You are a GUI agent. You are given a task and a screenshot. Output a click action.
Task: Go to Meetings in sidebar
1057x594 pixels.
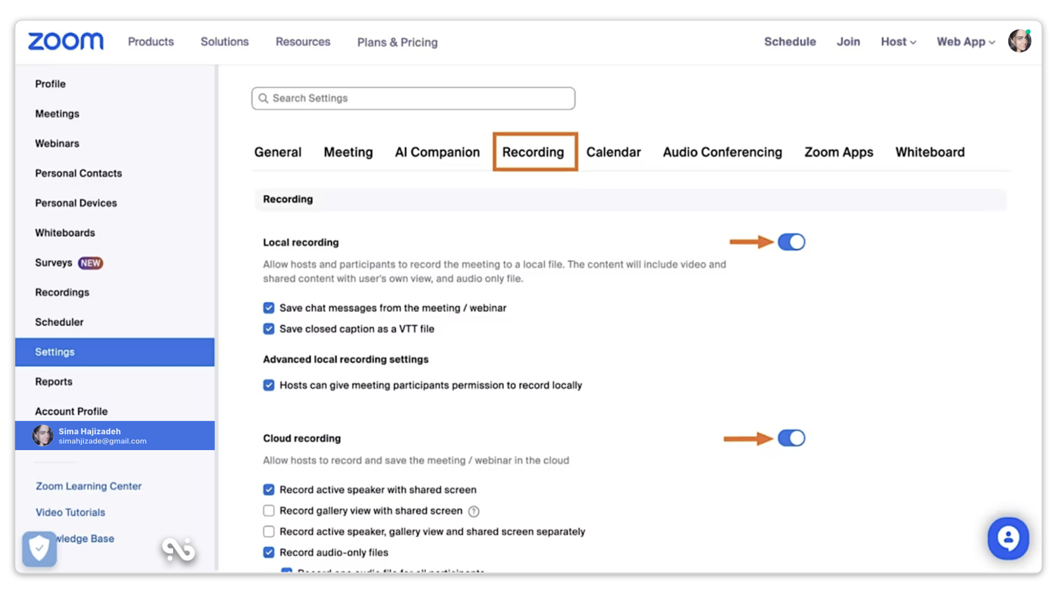57,114
